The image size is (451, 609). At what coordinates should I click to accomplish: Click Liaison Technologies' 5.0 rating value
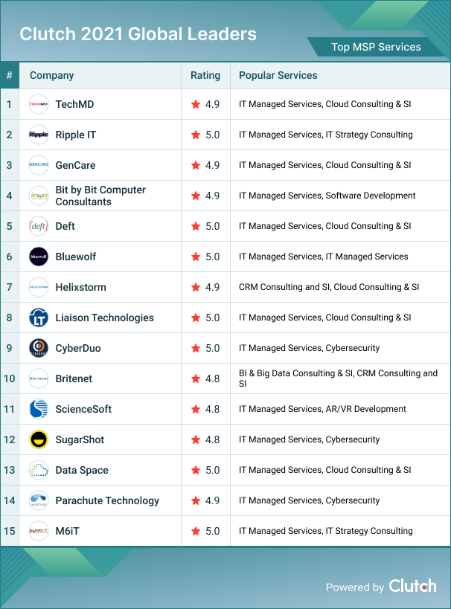[212, 318]
